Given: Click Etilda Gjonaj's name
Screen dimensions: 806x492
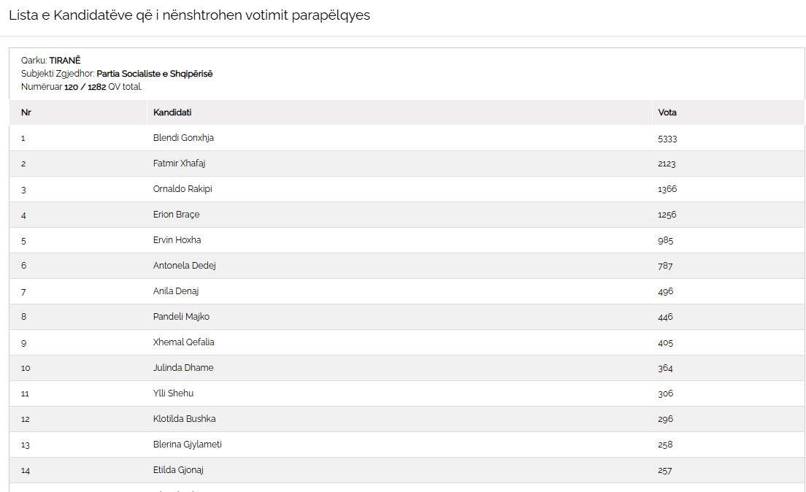Looking at the screenshot, I should [178, 470].
